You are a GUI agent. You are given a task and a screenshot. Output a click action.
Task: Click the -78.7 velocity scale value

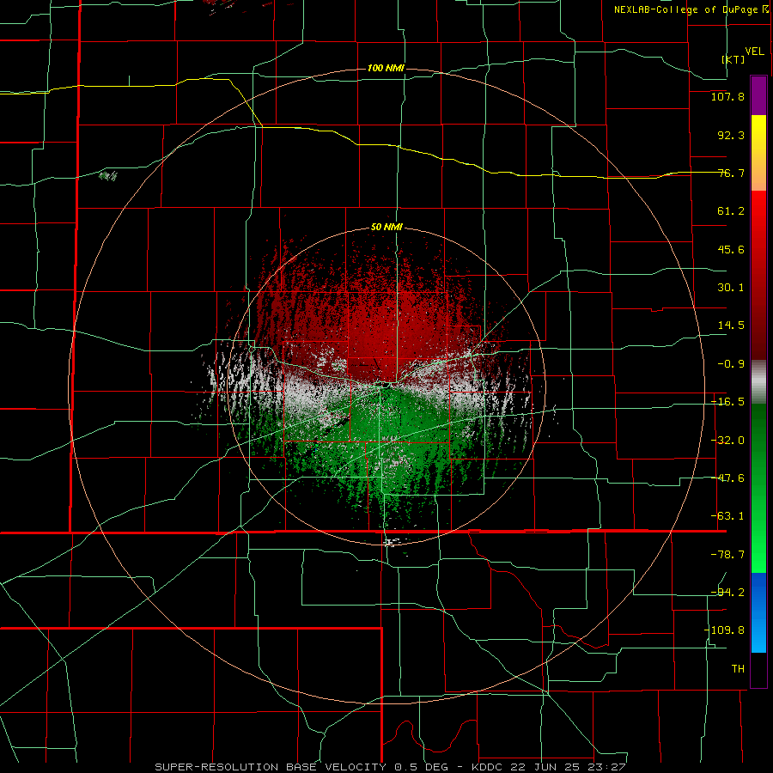pos(727,555)
